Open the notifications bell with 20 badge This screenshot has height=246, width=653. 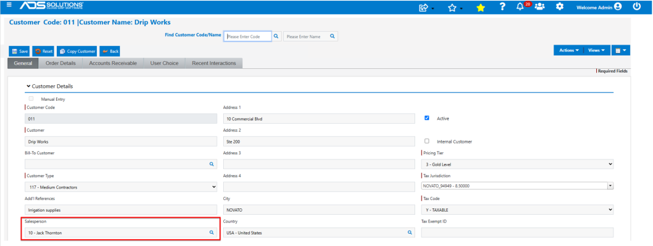520,7
